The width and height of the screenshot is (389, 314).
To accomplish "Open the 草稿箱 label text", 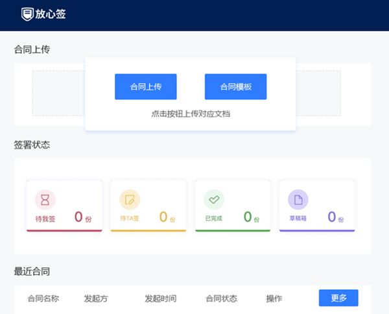I will click(x=298, y=219).
